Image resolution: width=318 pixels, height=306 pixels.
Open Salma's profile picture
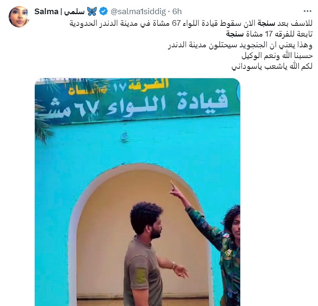pos(19,17)
